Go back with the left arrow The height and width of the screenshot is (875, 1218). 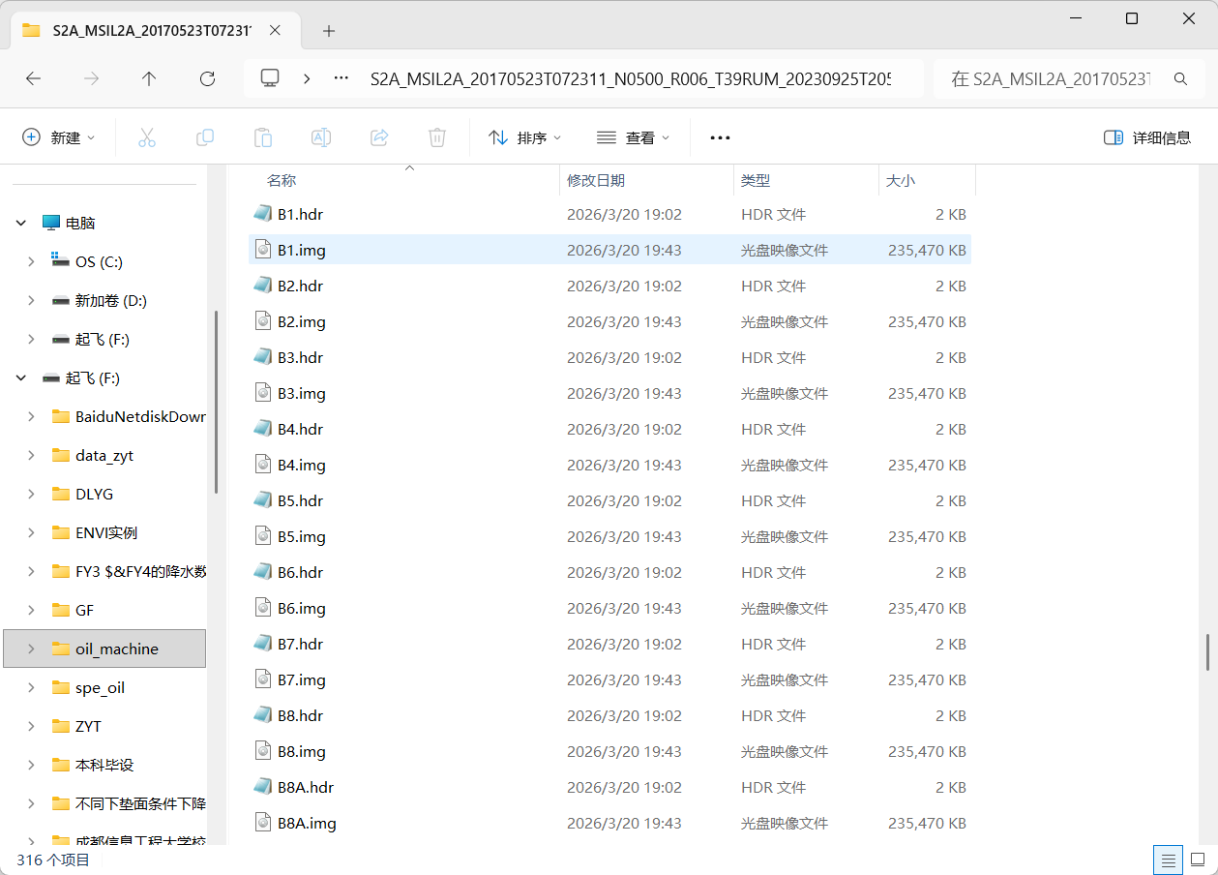pos(33,78)
